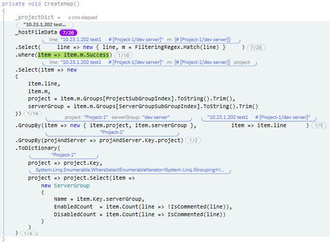
Task: Open the 1/5 count badge after item.line
Action: click(319, 126)
